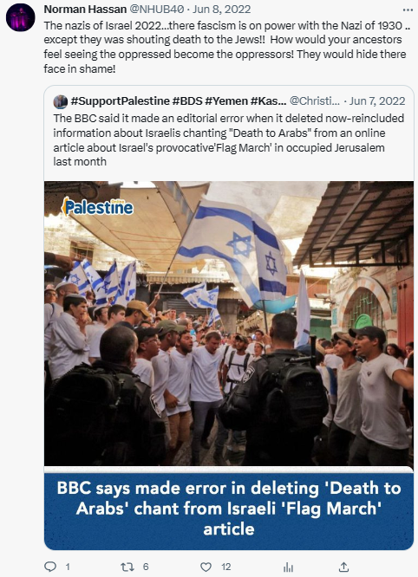Click the #SupportPalestine quoted account name

pos(179,100)
